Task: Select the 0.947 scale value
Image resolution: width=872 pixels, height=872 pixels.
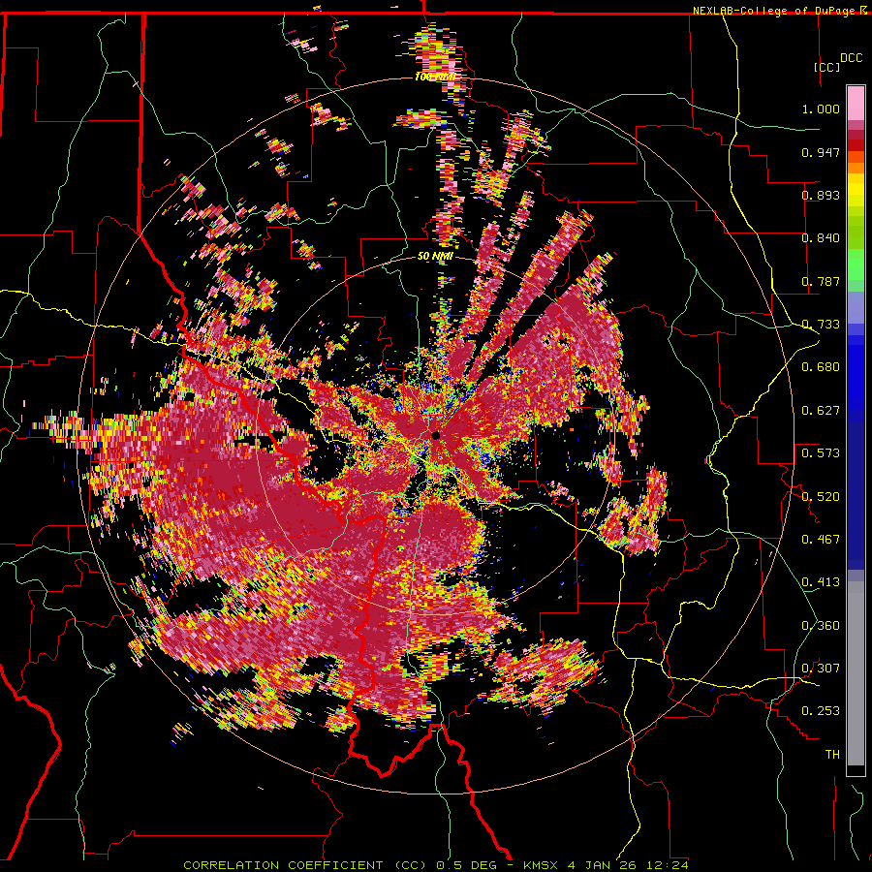Action: click(821, 152)
